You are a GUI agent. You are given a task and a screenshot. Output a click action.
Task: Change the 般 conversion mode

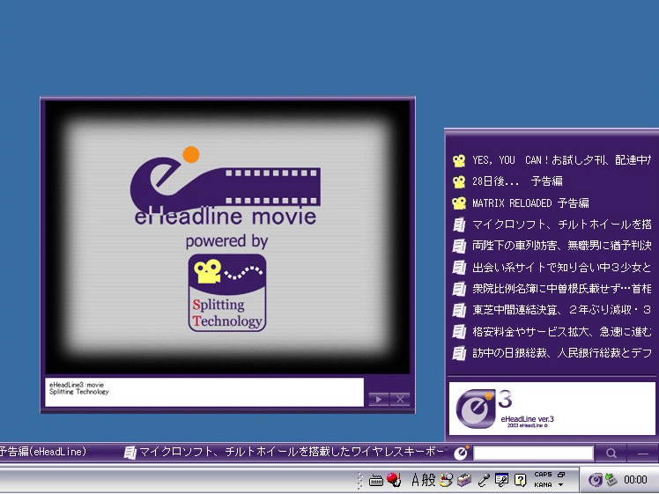pos(429,480)
